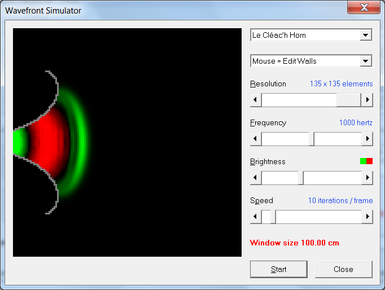The height and width of the screenshot is (290, 385).
Task: Click the '10 iterations / frame' value
Action: click(340, 200)
